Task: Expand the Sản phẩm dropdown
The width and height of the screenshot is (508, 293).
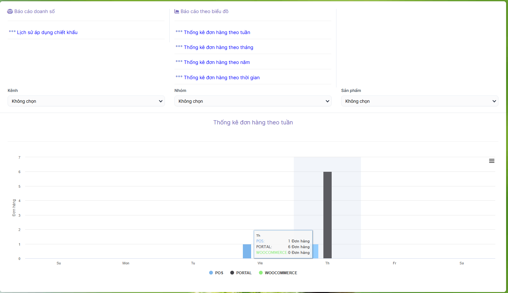Action: coord(420,101)
